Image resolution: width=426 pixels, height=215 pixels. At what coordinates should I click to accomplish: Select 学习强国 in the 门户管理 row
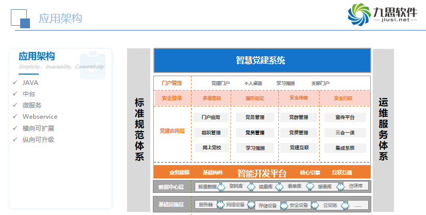(x=285, y=83)
